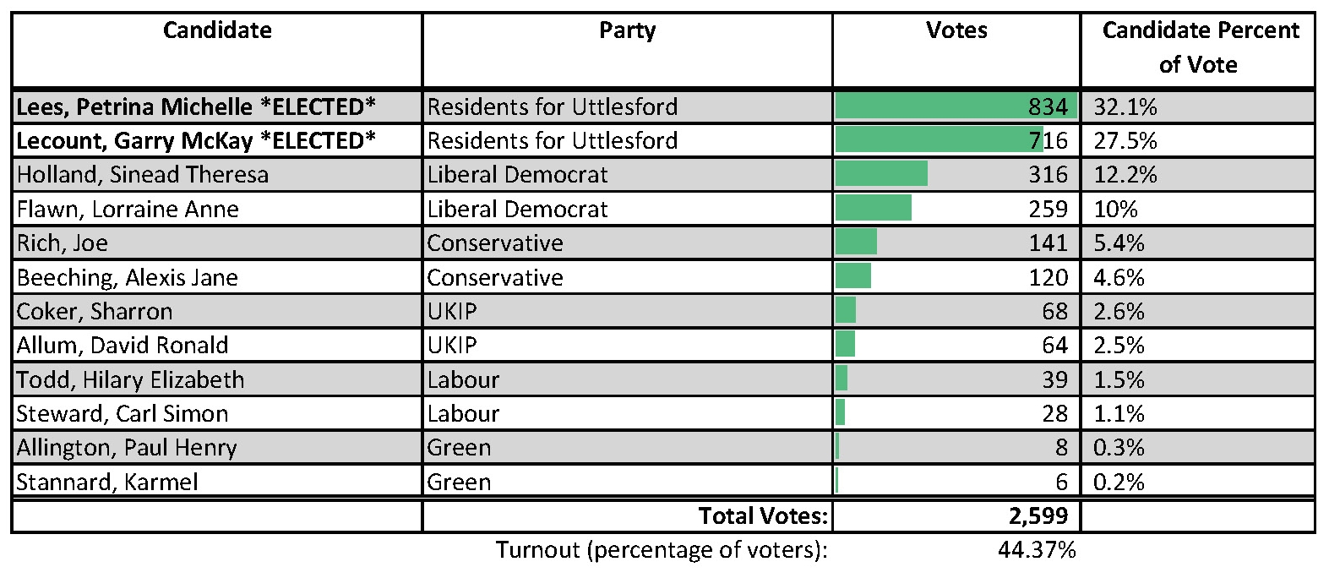Select Lecount, Garry McKay candidate cell
1329x578 pixels.
(196, 141)
